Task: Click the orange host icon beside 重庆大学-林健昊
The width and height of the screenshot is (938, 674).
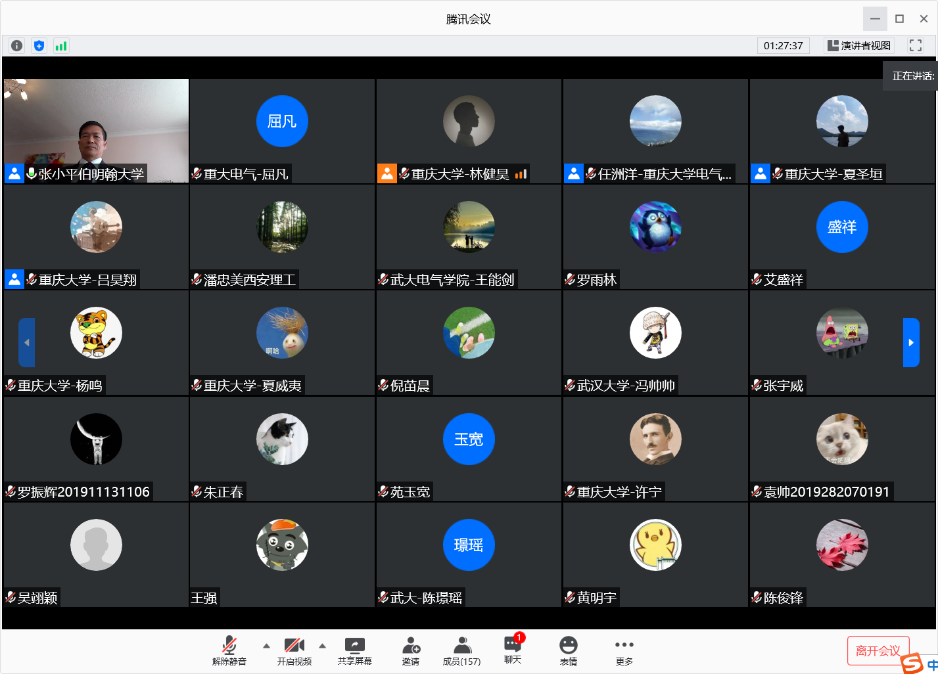Action: pos(387,173)
